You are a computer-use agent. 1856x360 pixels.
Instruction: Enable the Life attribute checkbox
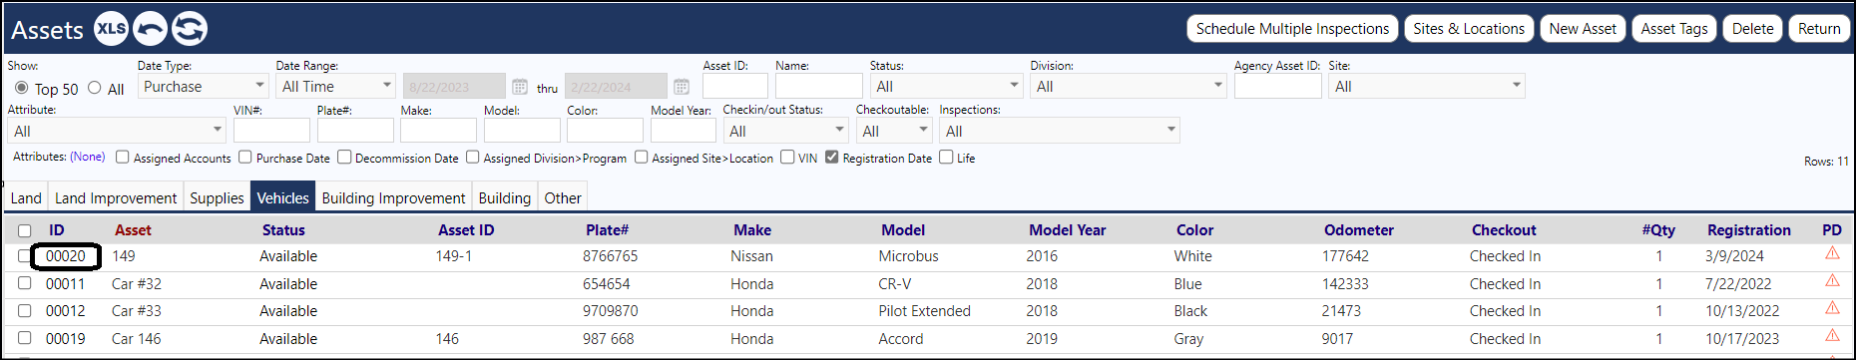(946, 157)
